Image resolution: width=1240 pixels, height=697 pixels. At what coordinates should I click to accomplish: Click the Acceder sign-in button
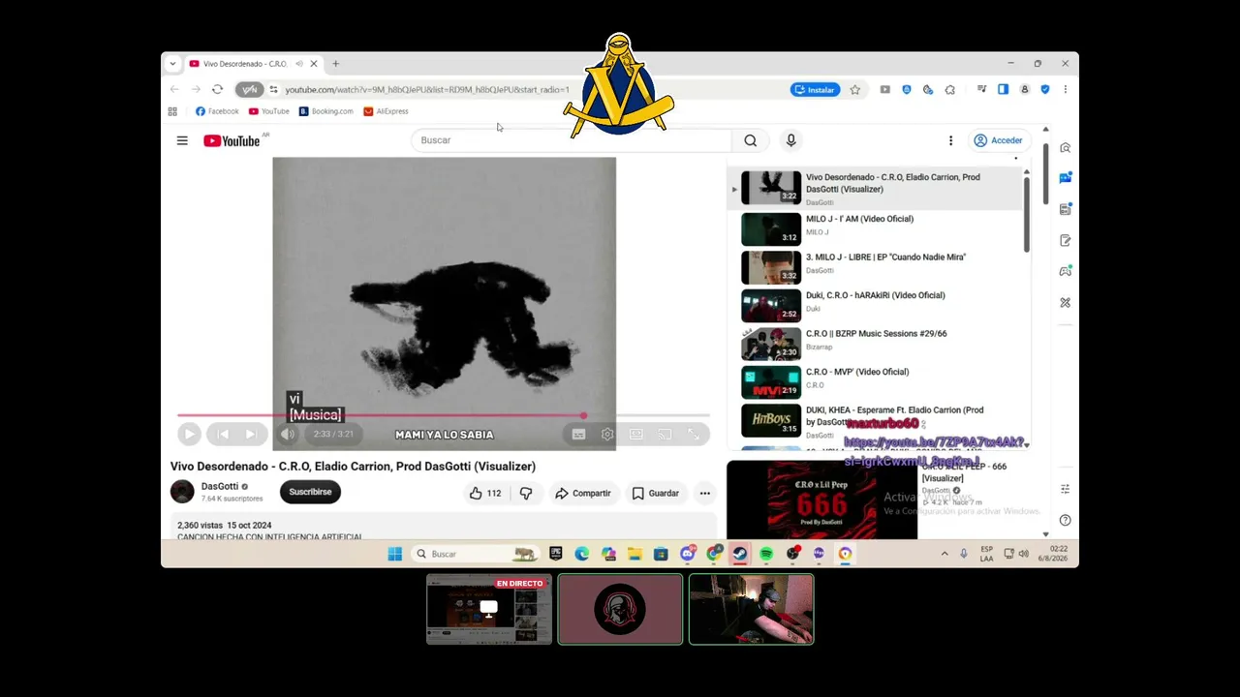[x=998, y=140]
